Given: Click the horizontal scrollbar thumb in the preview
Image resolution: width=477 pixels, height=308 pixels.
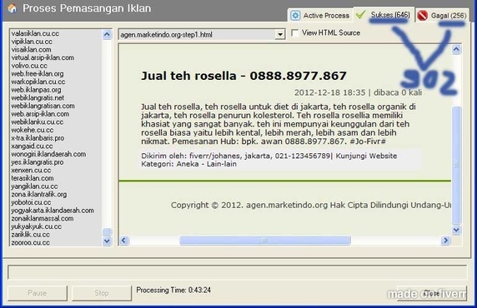Looking at the screenshot, I should click(265, 241).
